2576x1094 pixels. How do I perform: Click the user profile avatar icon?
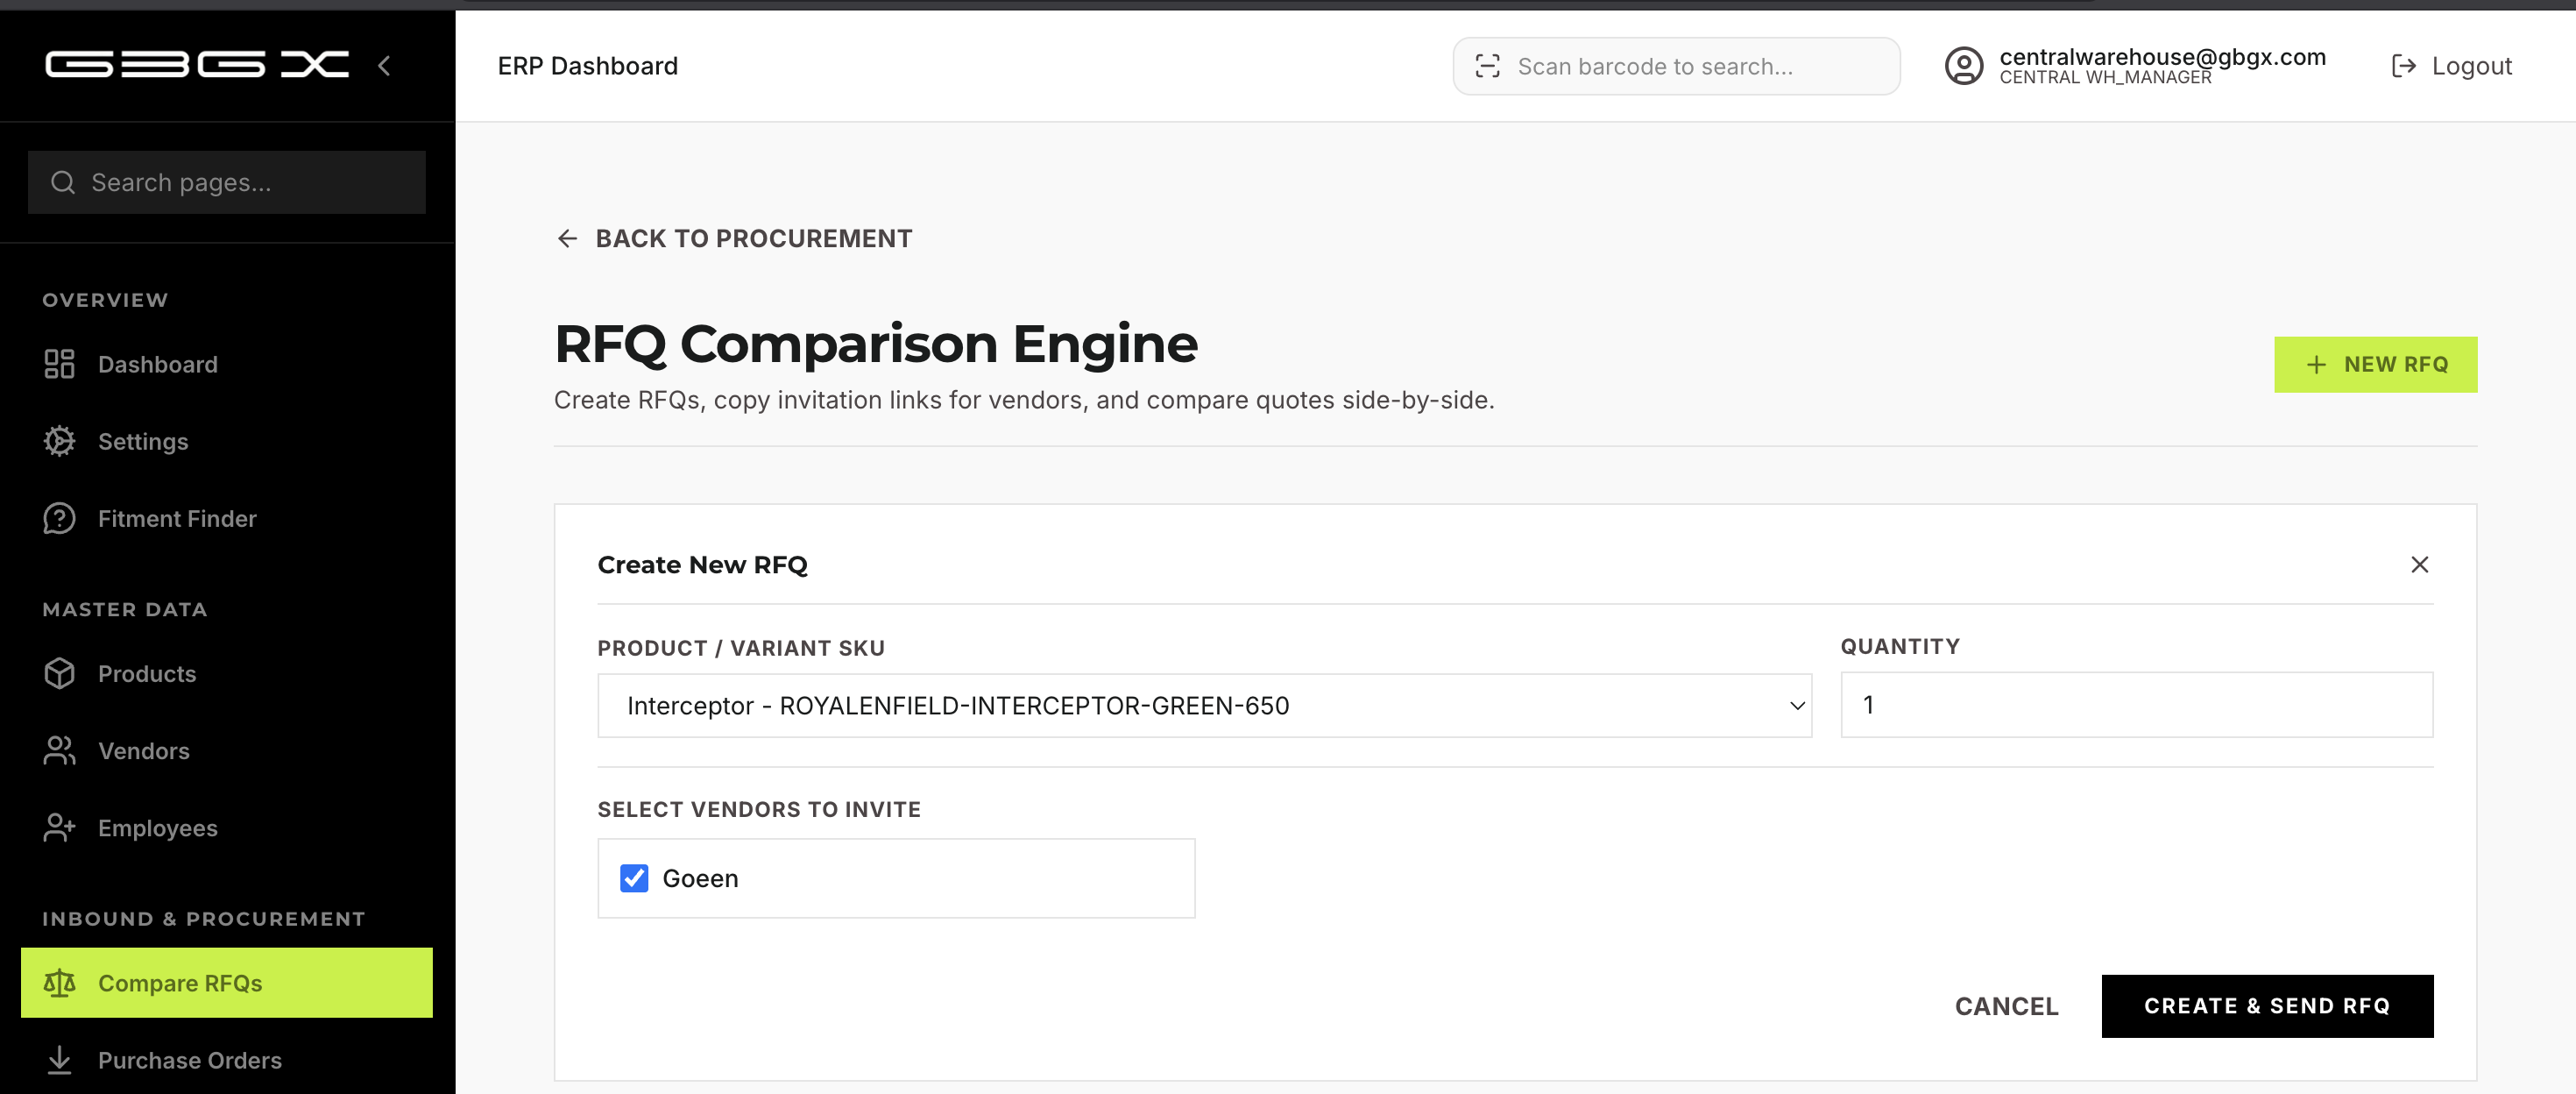pos(1963,66)
